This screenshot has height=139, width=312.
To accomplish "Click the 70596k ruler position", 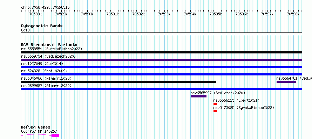I will tap(242, 14).
